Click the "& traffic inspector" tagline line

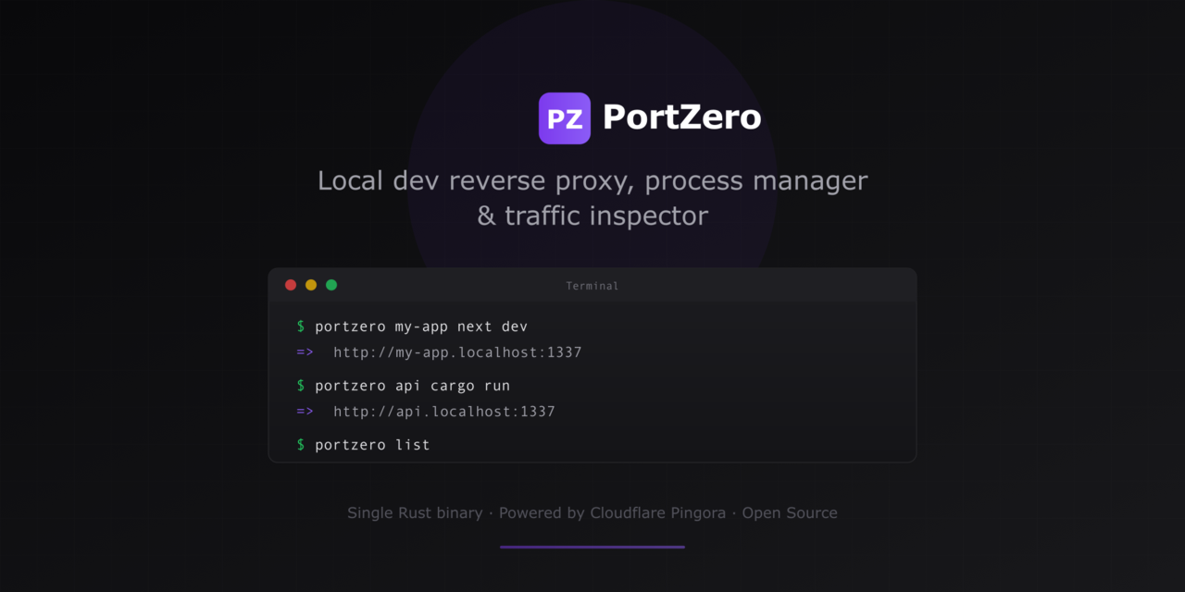click(592, 216)
